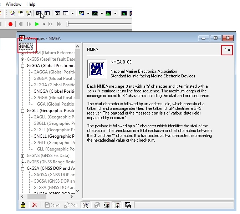Select the GLGLL message in tree
240x214 pixels.
click(54, 130)
